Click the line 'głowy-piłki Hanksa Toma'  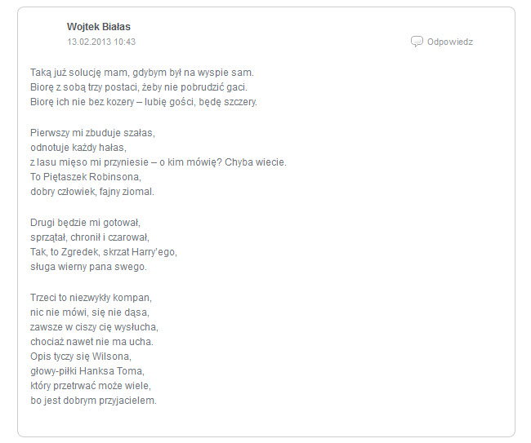coord(87,371)
